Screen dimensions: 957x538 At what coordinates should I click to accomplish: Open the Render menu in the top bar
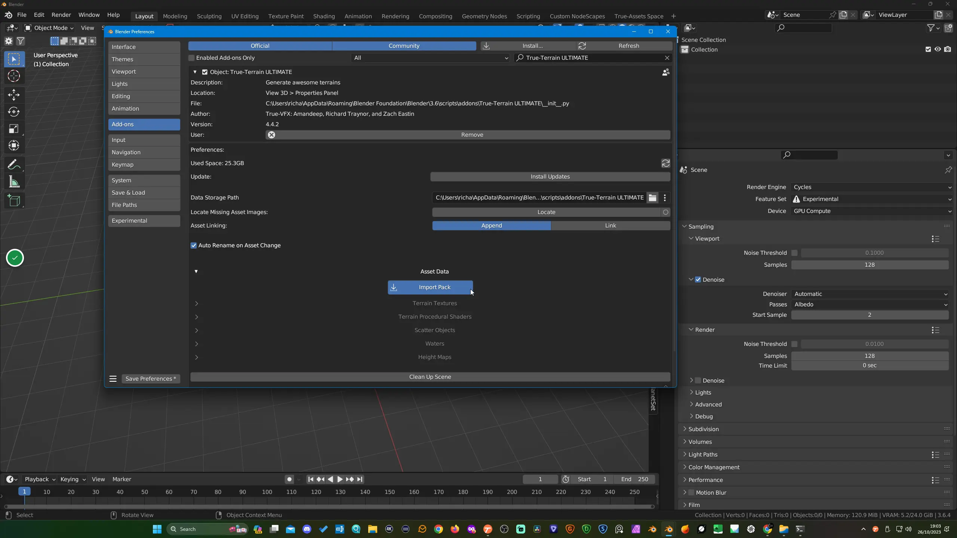tap(61, 15)
